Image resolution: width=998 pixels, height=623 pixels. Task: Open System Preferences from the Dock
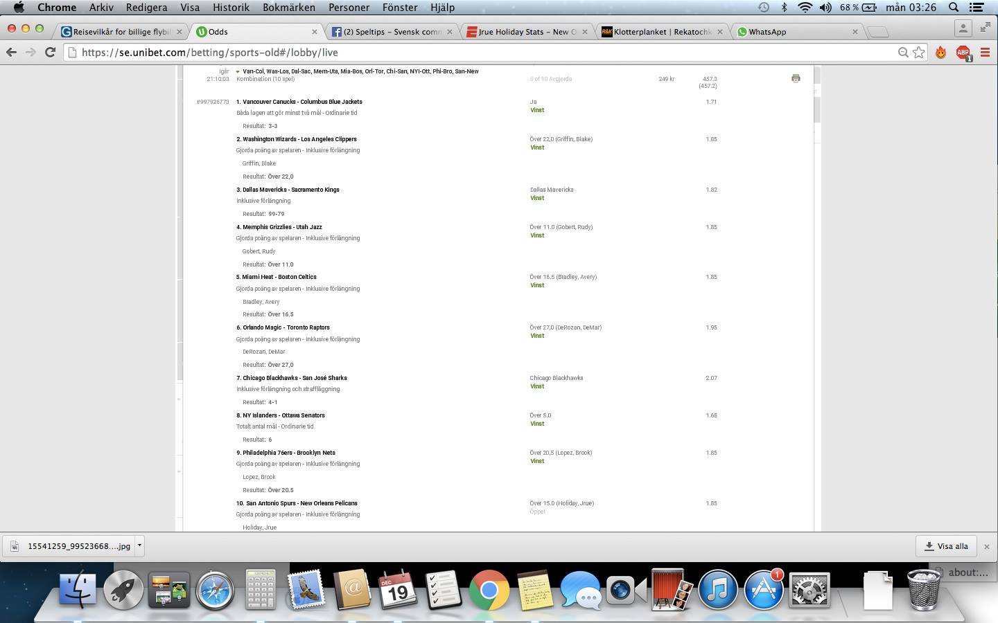click(809, 590)
